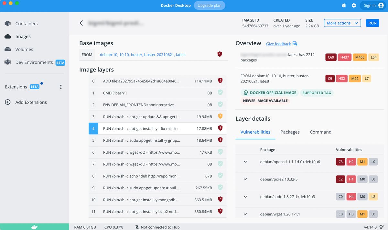Click the M1 badge on the wget row
Screen dimensions: 388x230
click(362, 214)
